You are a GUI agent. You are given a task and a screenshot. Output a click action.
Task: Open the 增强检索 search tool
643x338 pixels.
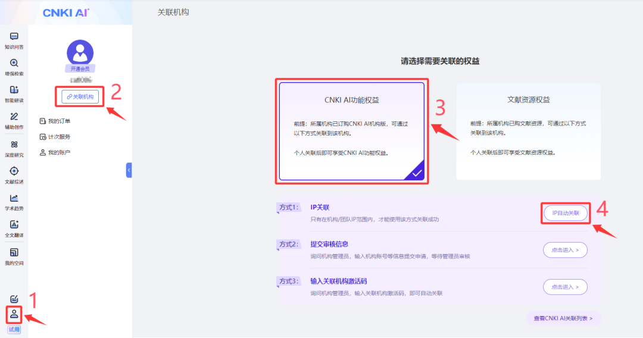14,67
